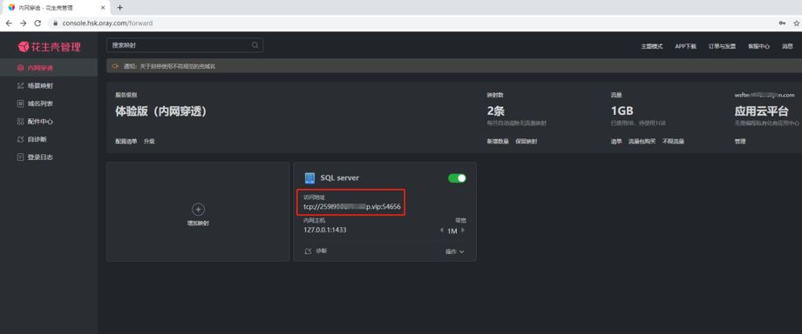
Task: Click 流量包购买 link
Action: click(x=642, y=142)
